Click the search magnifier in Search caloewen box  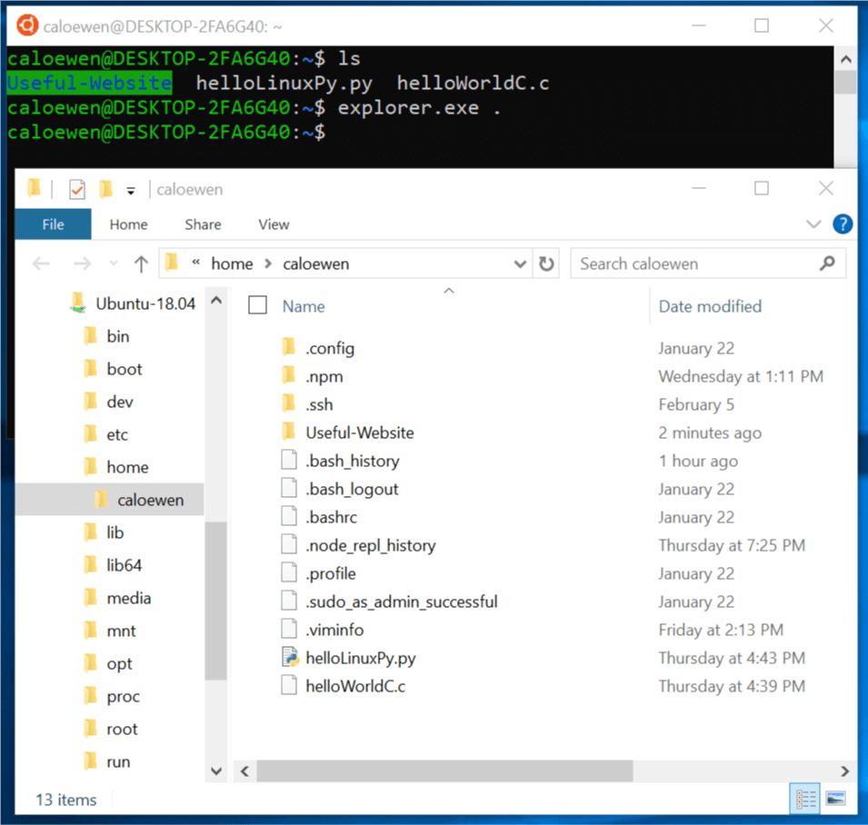coord(826,263)
